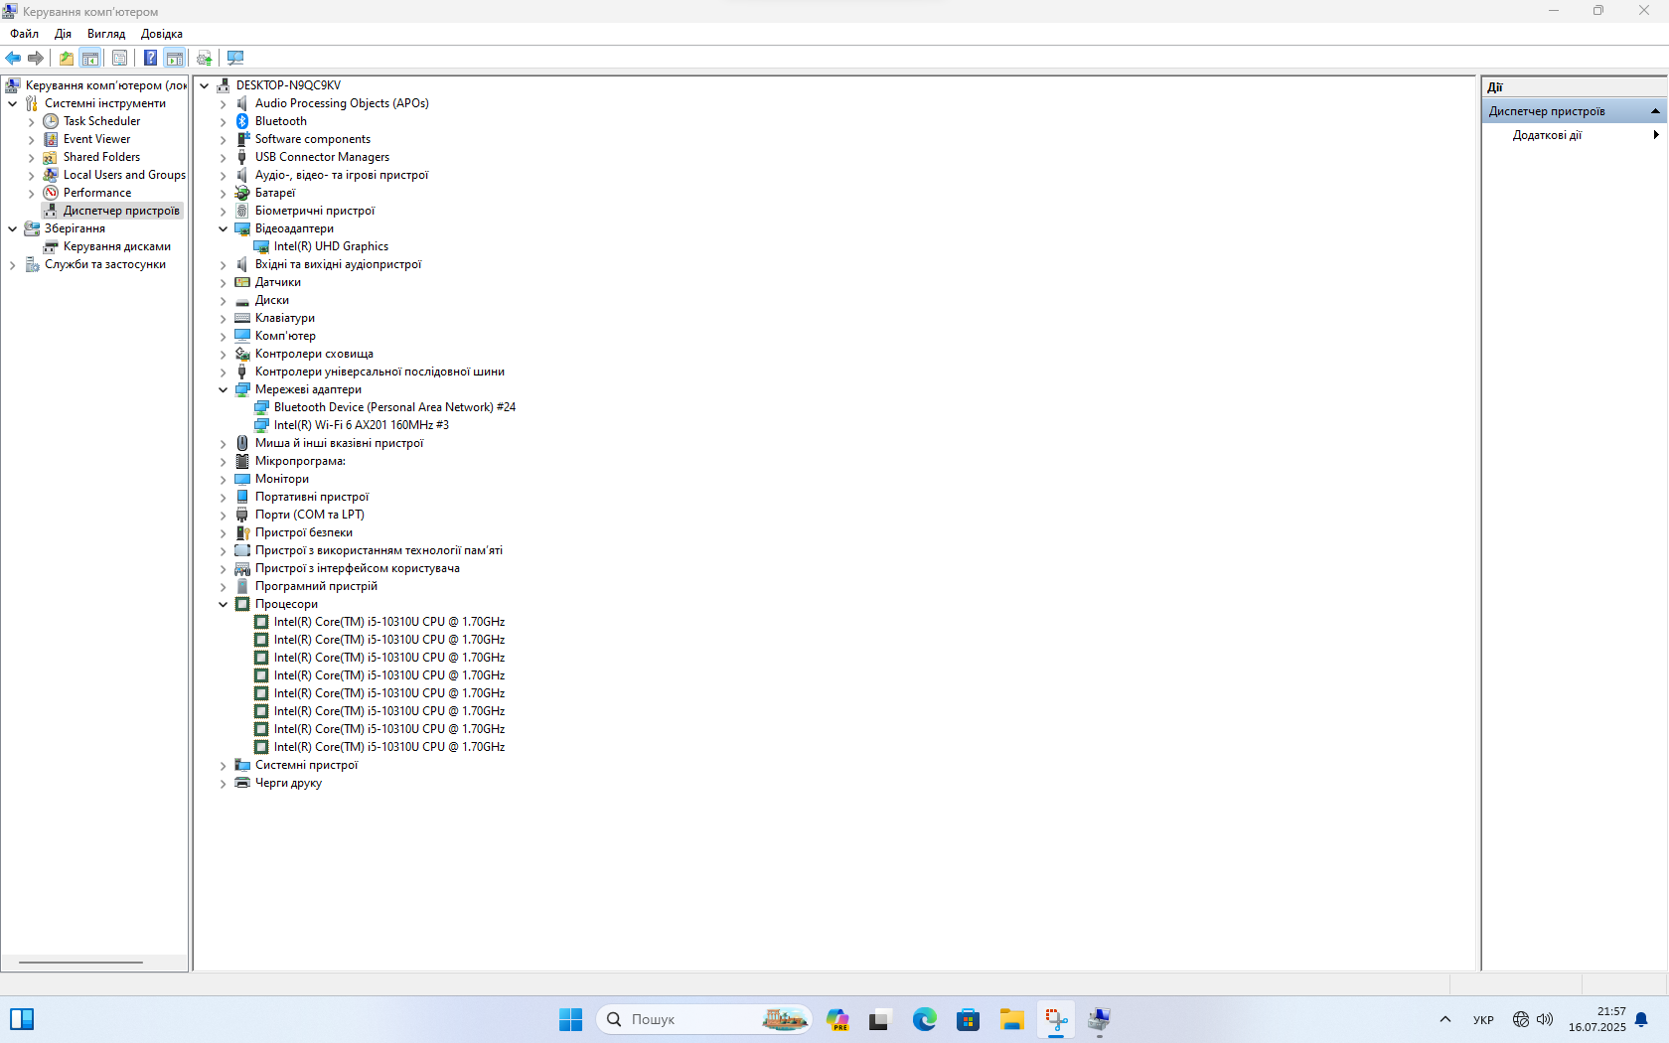
Task: Collapse the Процесори node
Action: coord(224,604)
